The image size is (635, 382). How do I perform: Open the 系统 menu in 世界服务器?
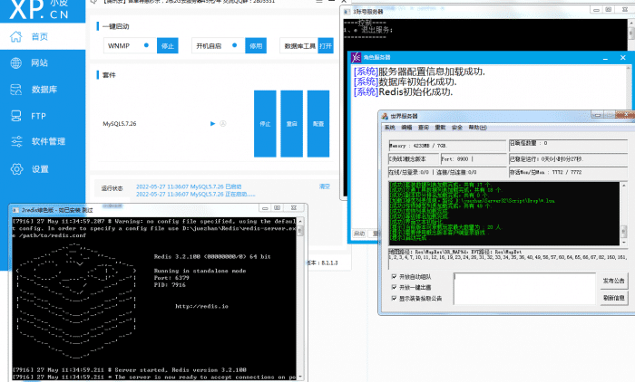pos(390,128)
